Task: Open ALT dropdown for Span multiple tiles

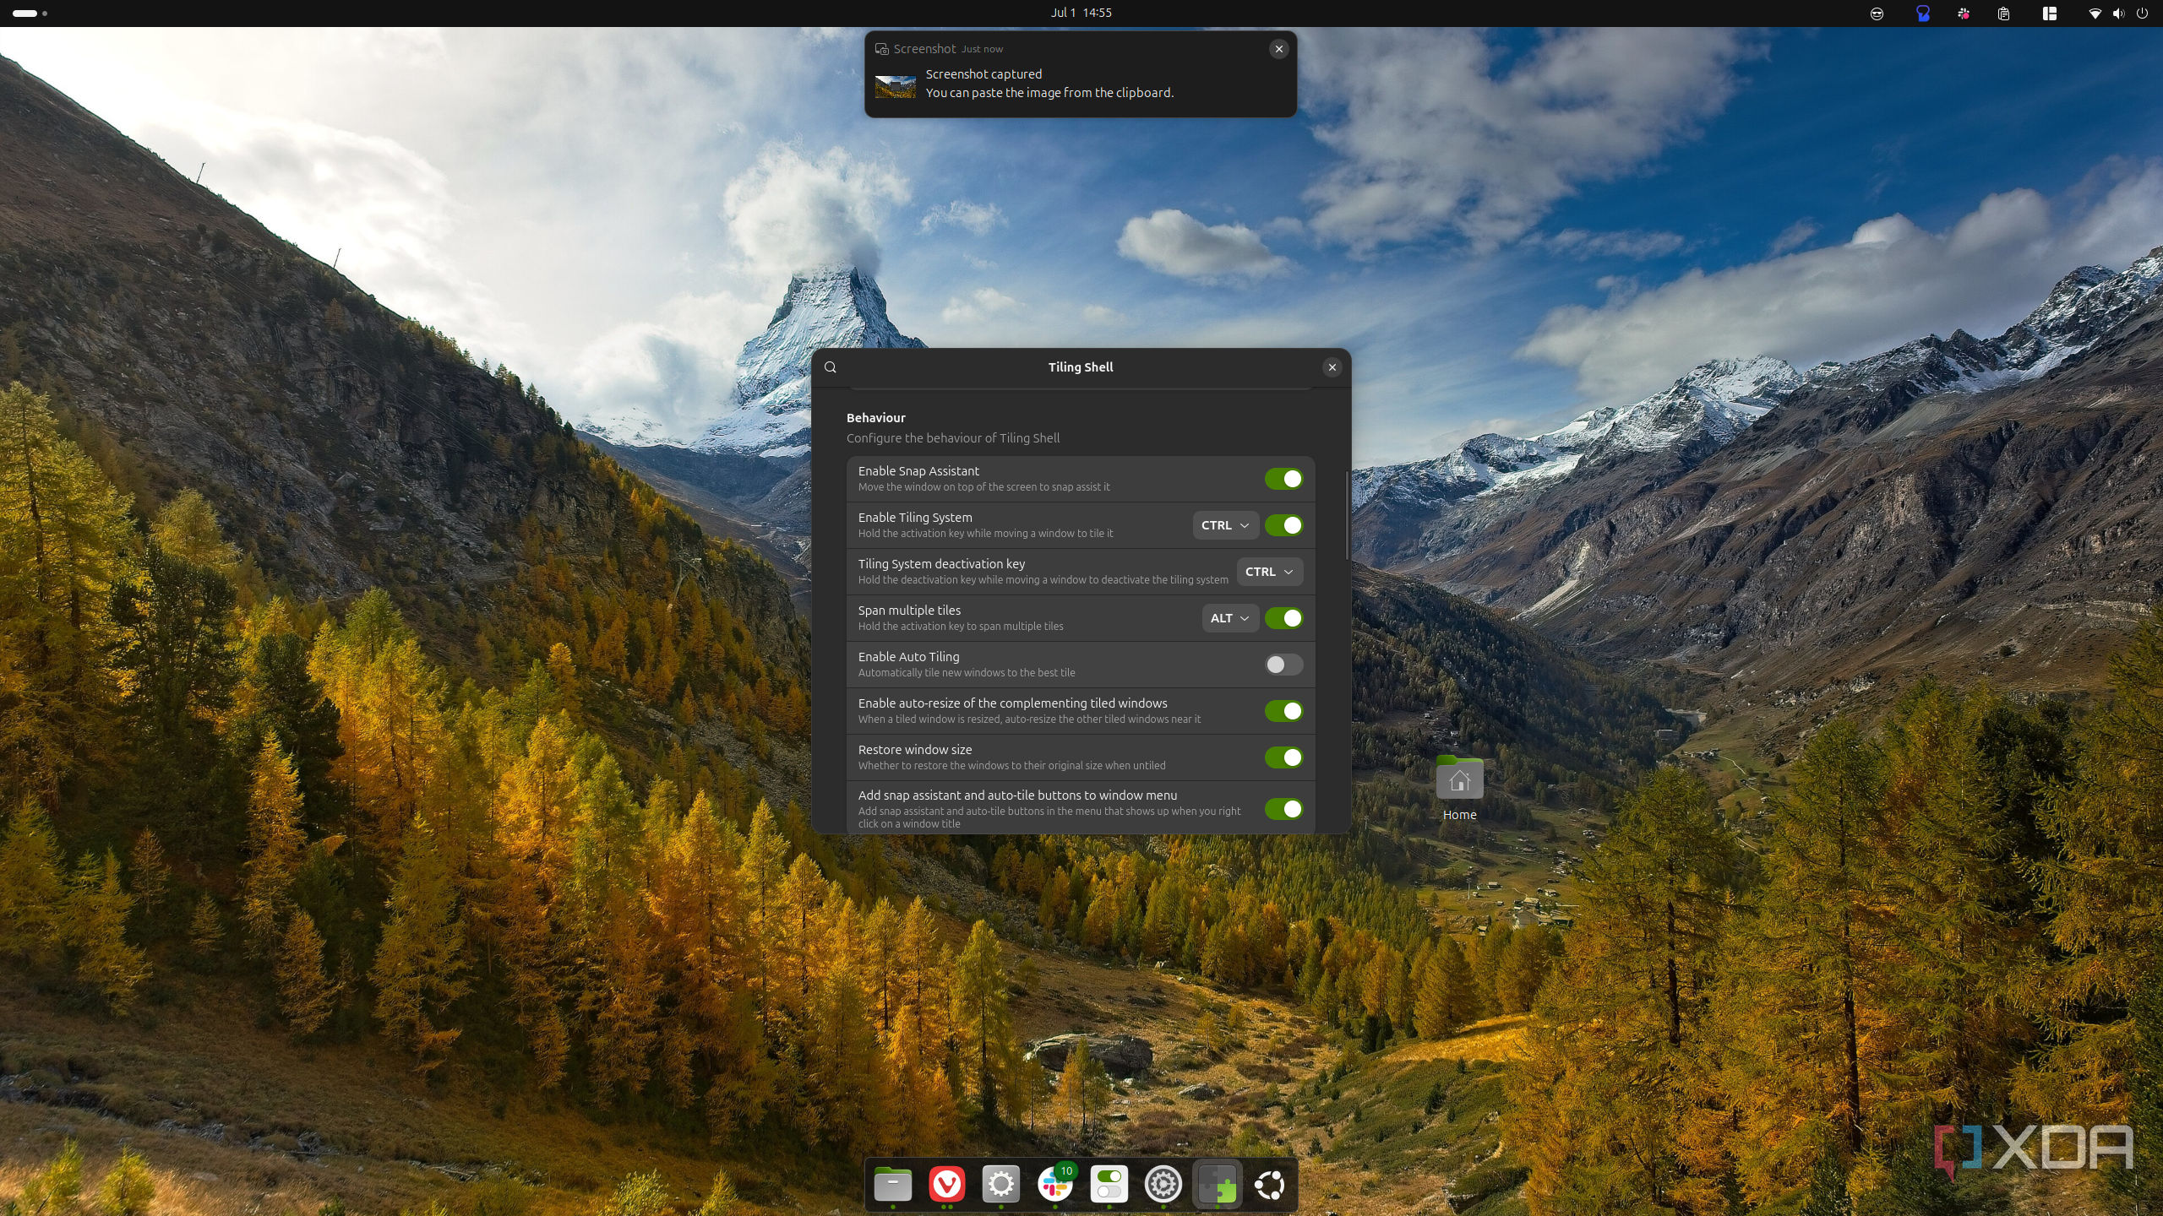Action: point(1230,618)
